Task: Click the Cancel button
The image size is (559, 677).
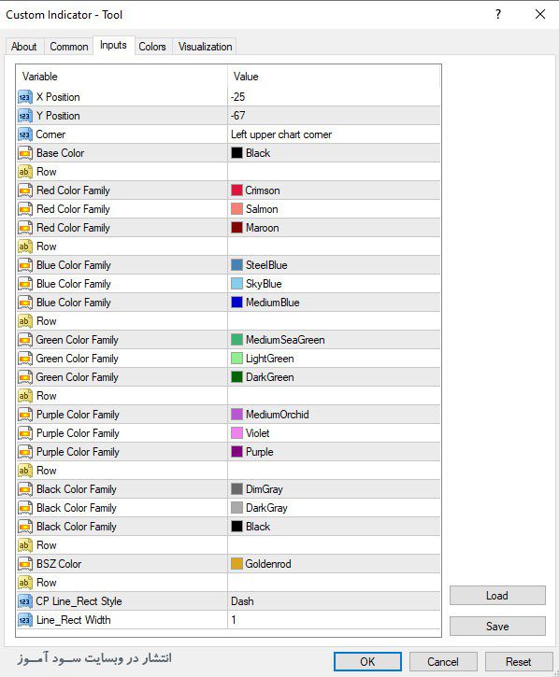Action: (x=443, y=661)
